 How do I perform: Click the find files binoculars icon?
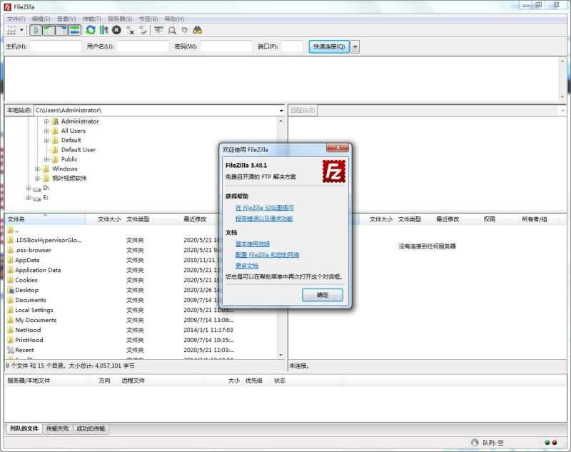[198, 30]
